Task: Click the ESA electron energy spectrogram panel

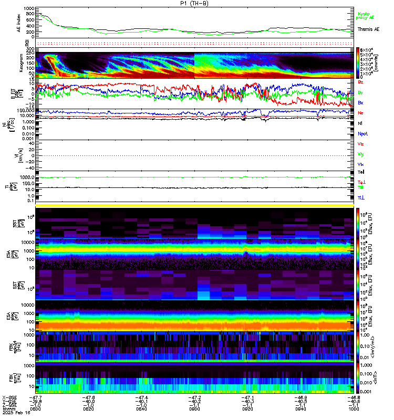Action: click(194, 316)
